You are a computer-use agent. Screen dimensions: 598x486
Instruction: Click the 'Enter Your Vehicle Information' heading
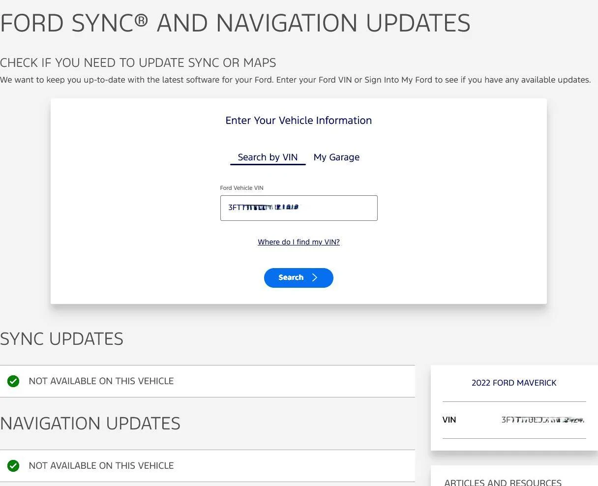[299, 121]
